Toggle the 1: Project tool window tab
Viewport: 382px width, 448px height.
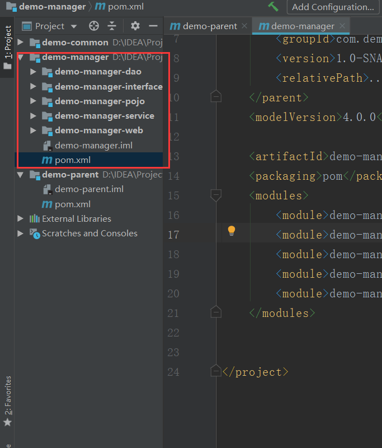click(x=7, y=47)
